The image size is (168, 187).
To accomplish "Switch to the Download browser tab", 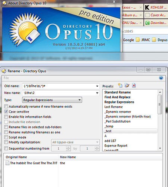I will (156, 23).
